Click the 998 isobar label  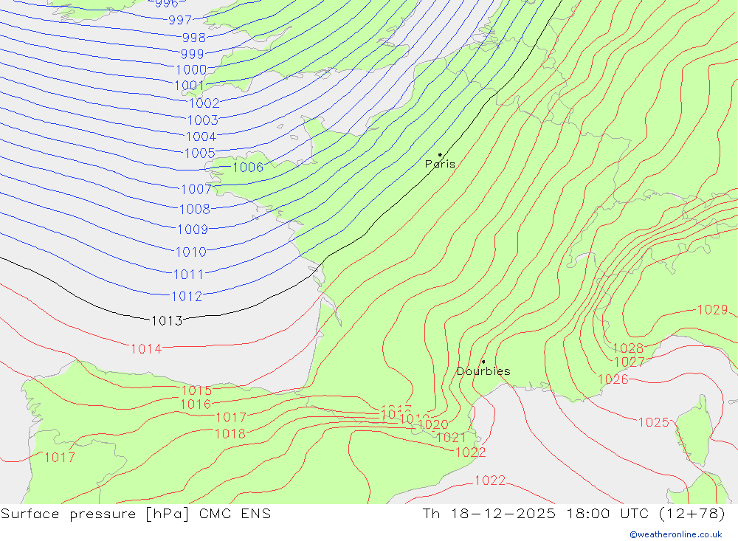click(x=194, y=38)
